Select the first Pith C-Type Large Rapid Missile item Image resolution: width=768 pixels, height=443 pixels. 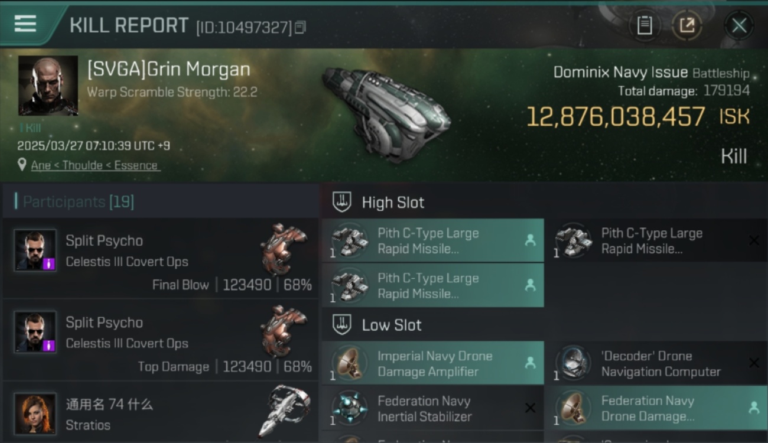[x=433, y=240]
